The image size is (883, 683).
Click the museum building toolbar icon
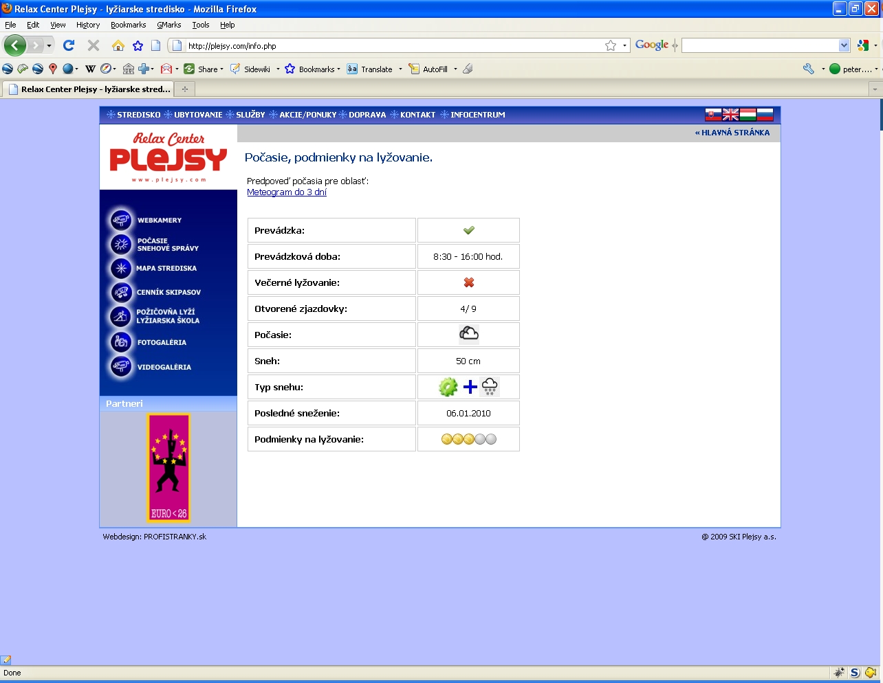(x=129, y=69)
